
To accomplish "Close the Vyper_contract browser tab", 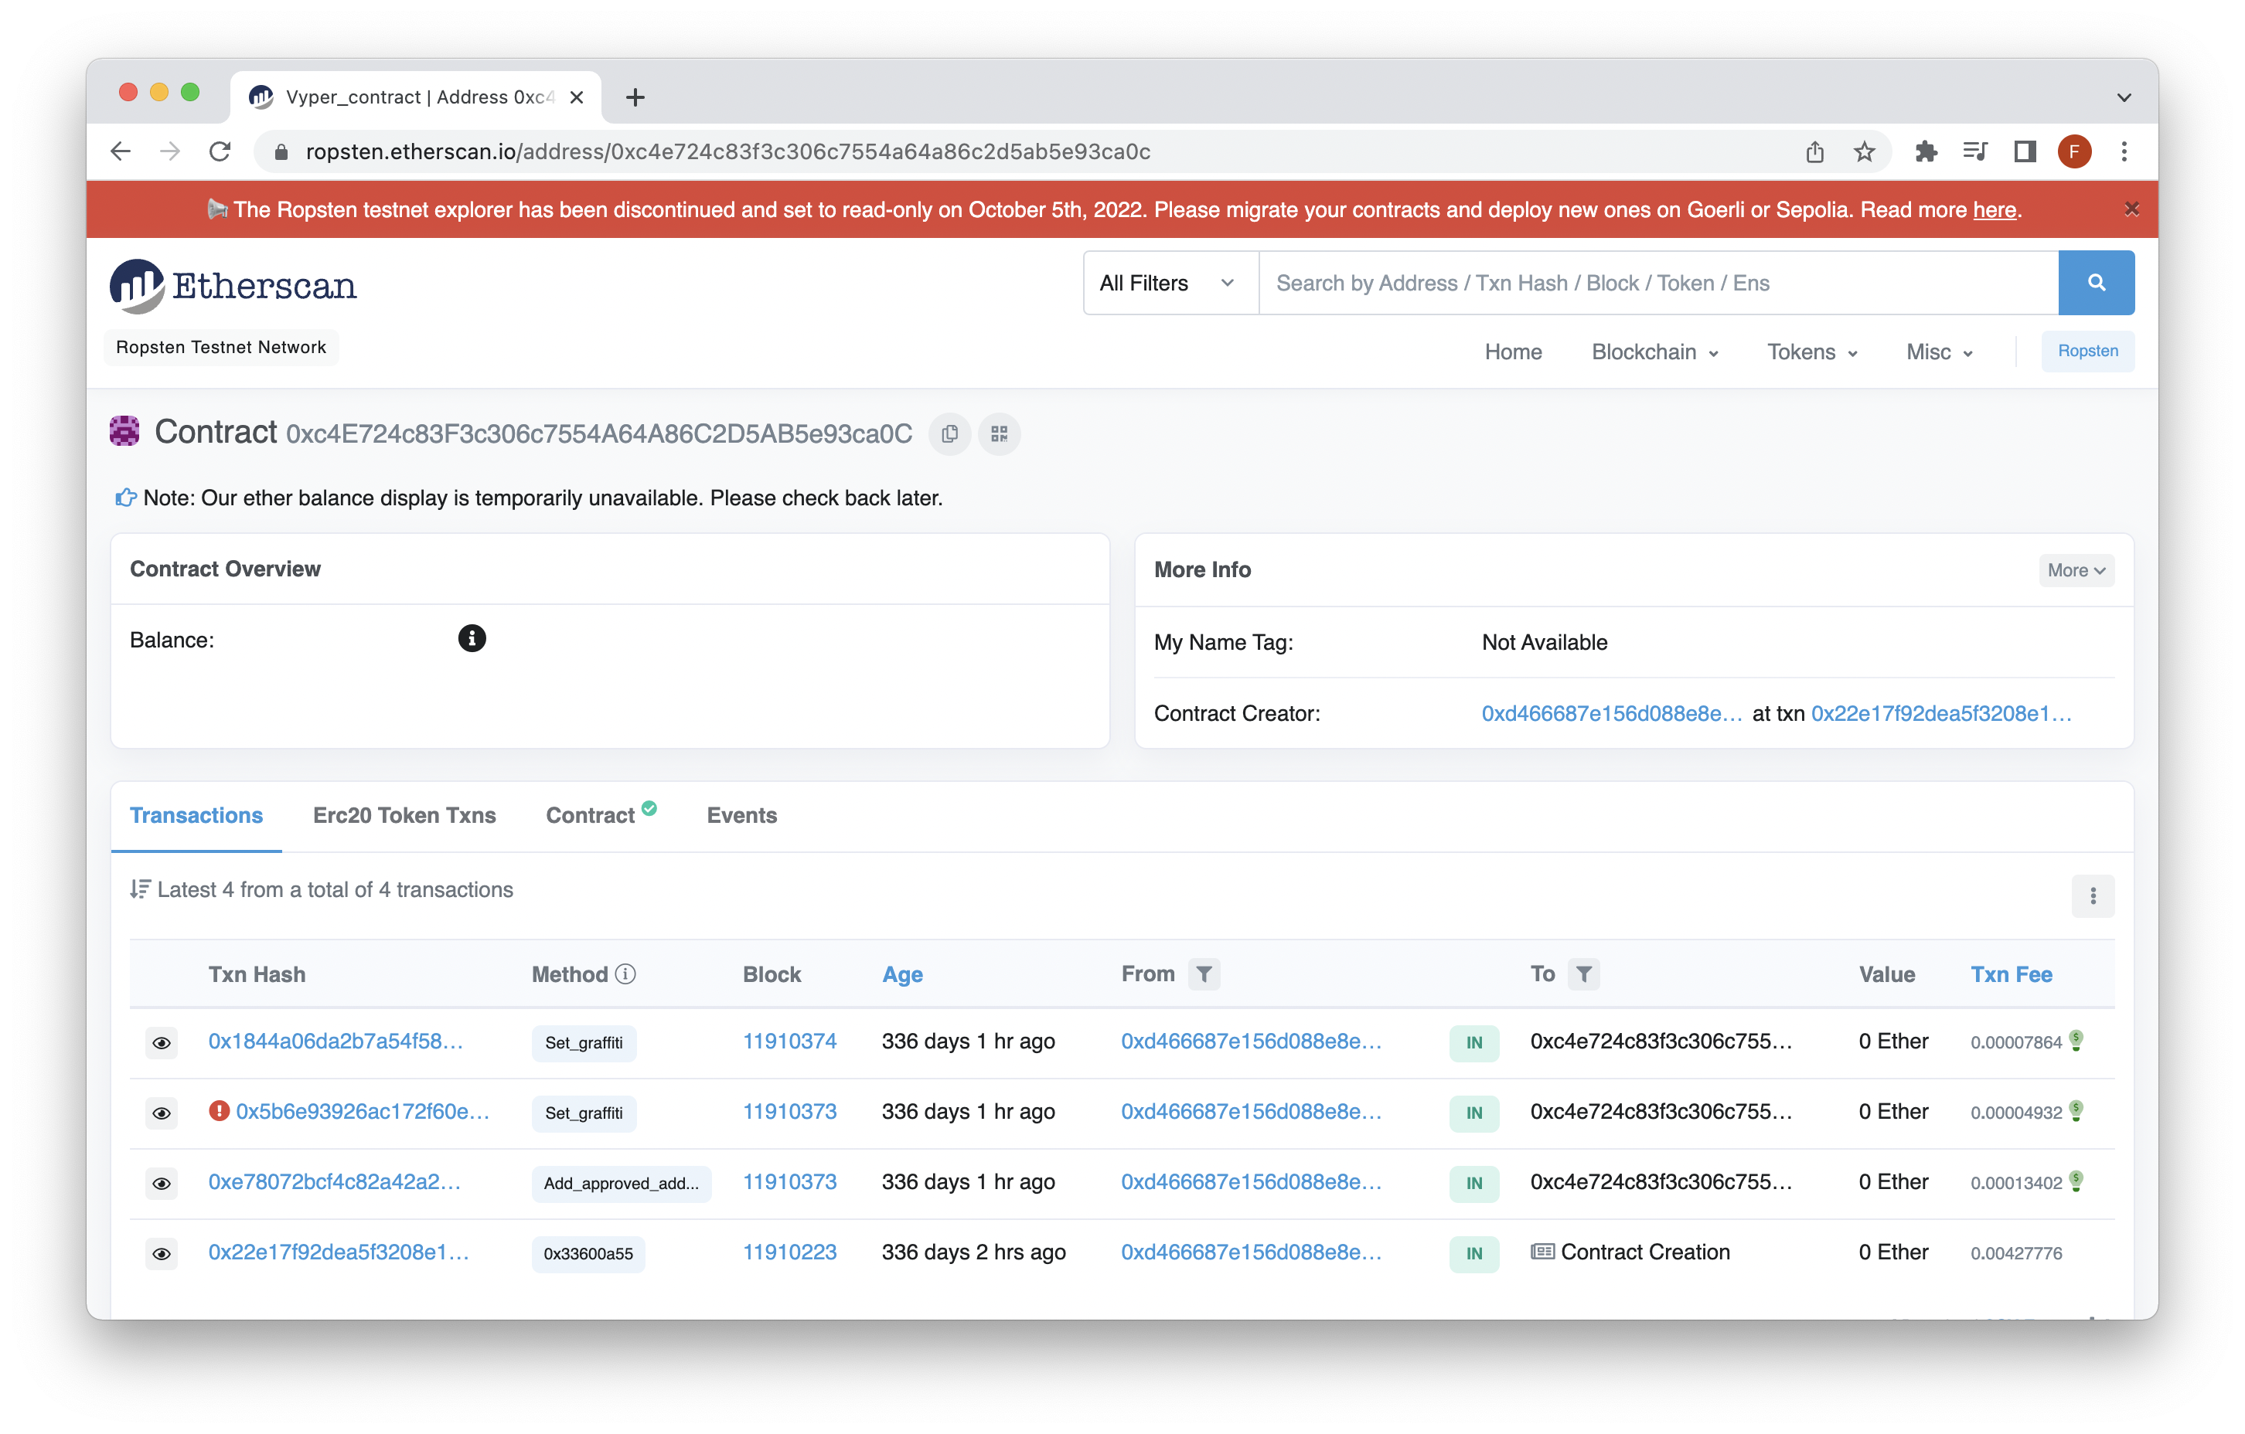I will [576, 97].
